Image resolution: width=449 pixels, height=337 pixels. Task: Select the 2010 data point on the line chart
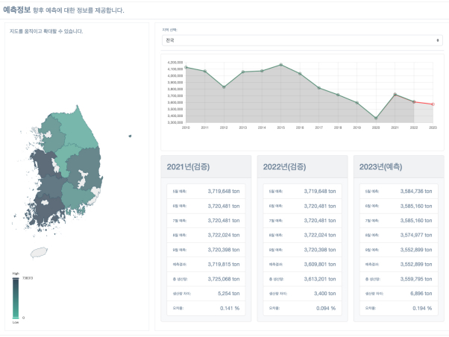point(186,67)
